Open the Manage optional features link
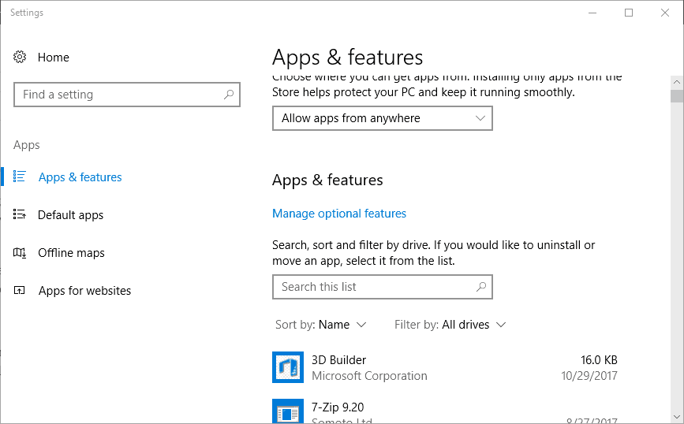 click(x=339, y=214)
